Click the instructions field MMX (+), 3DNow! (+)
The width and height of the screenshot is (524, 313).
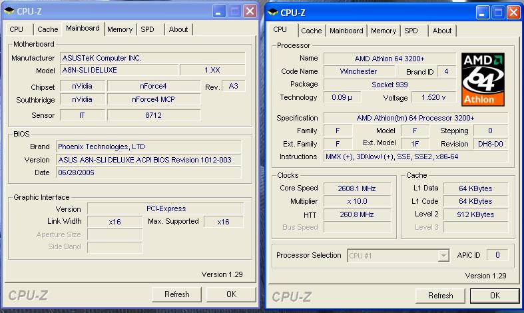coord(415,156)
